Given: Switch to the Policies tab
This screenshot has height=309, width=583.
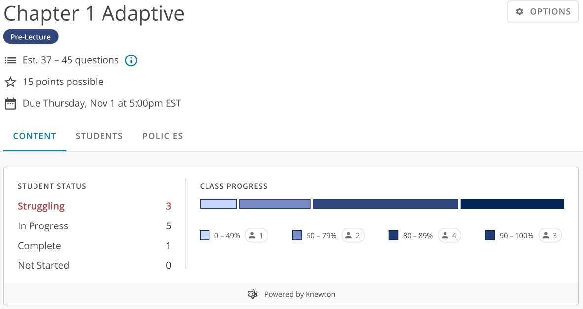Looking at the screenshot, I should tap(163, 136).
